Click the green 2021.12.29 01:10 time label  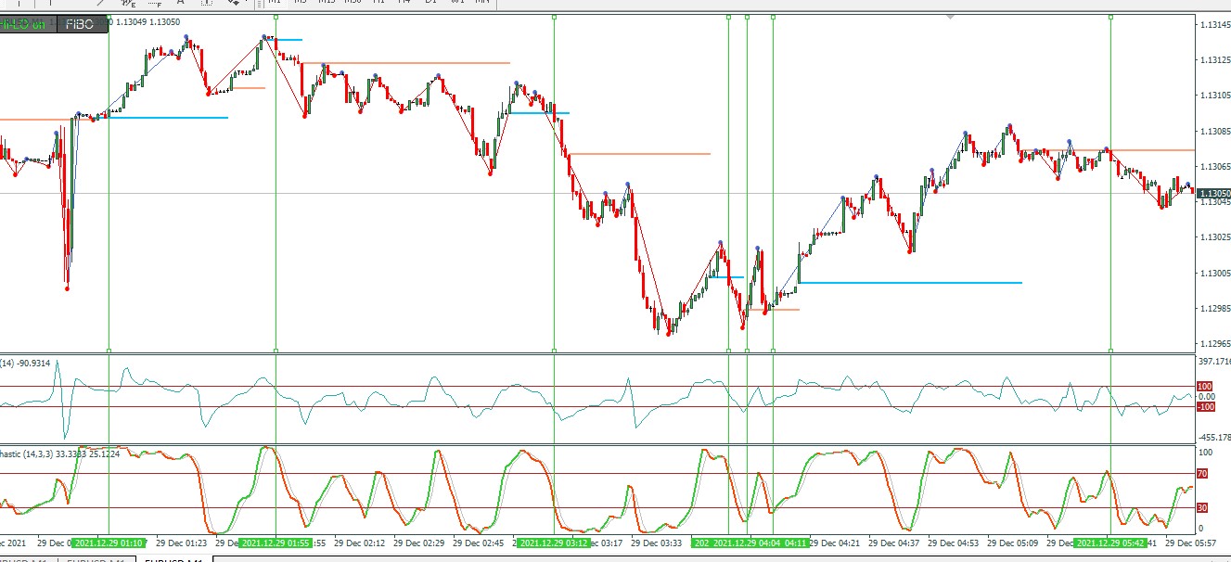pyautogui.click(x=109, y=543)
